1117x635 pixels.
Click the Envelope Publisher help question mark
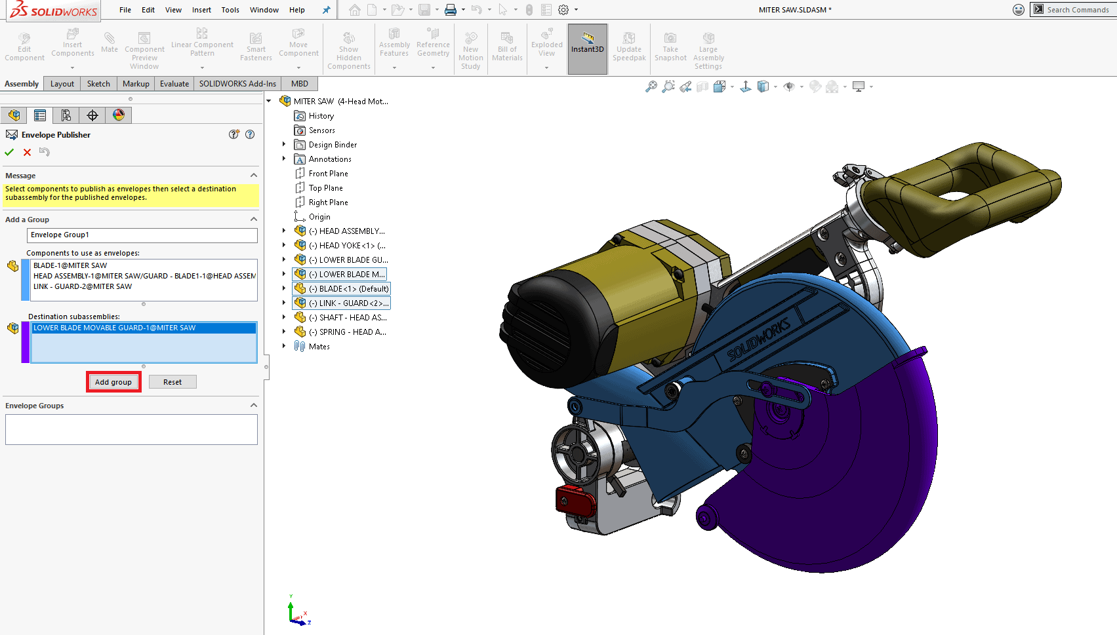(x=250, y=134)
